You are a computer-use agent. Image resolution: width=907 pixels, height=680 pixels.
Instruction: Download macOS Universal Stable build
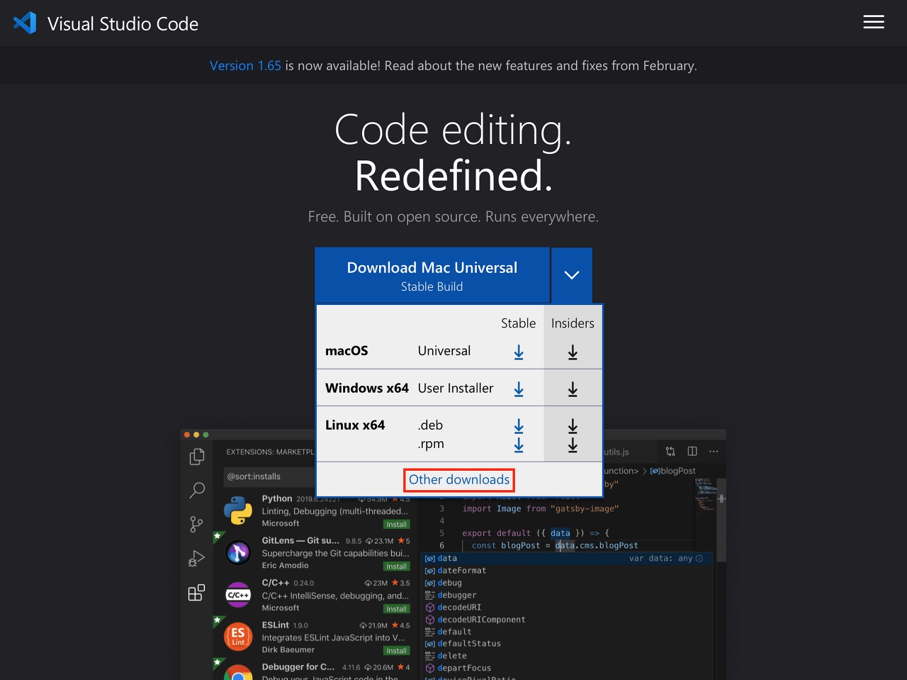coord(519,352)
